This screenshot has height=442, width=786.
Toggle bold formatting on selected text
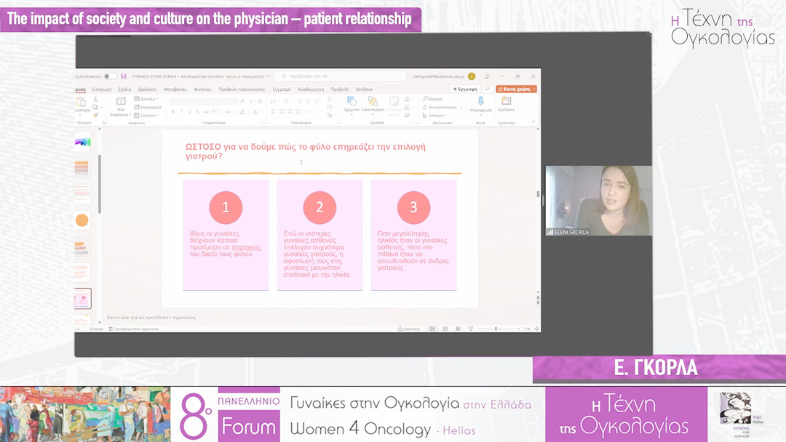coord(172,111)
